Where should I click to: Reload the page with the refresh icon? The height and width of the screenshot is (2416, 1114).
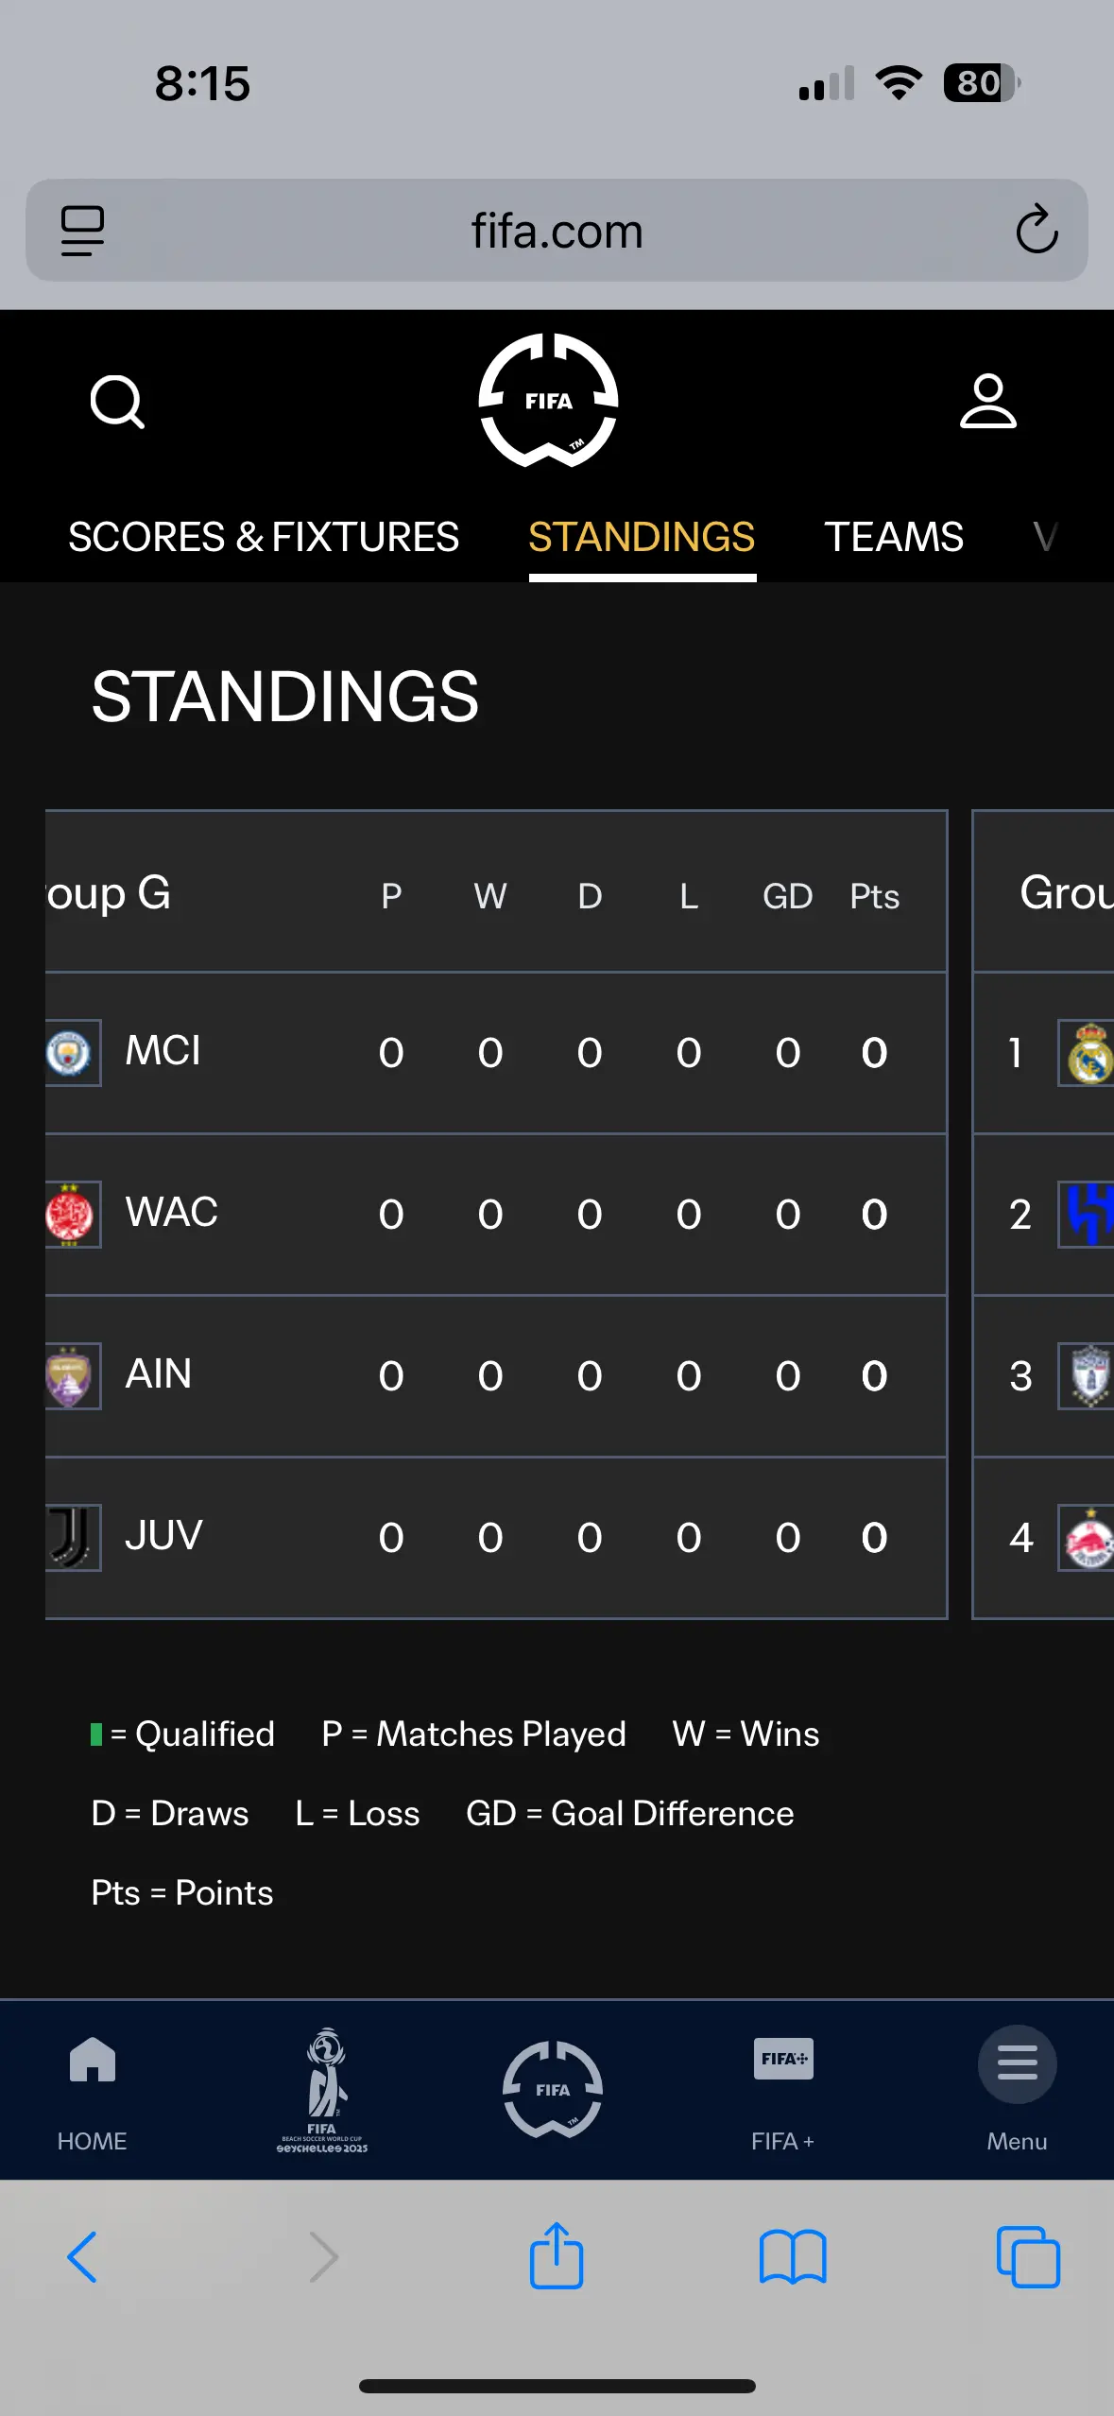click(x=1037, y=230)
